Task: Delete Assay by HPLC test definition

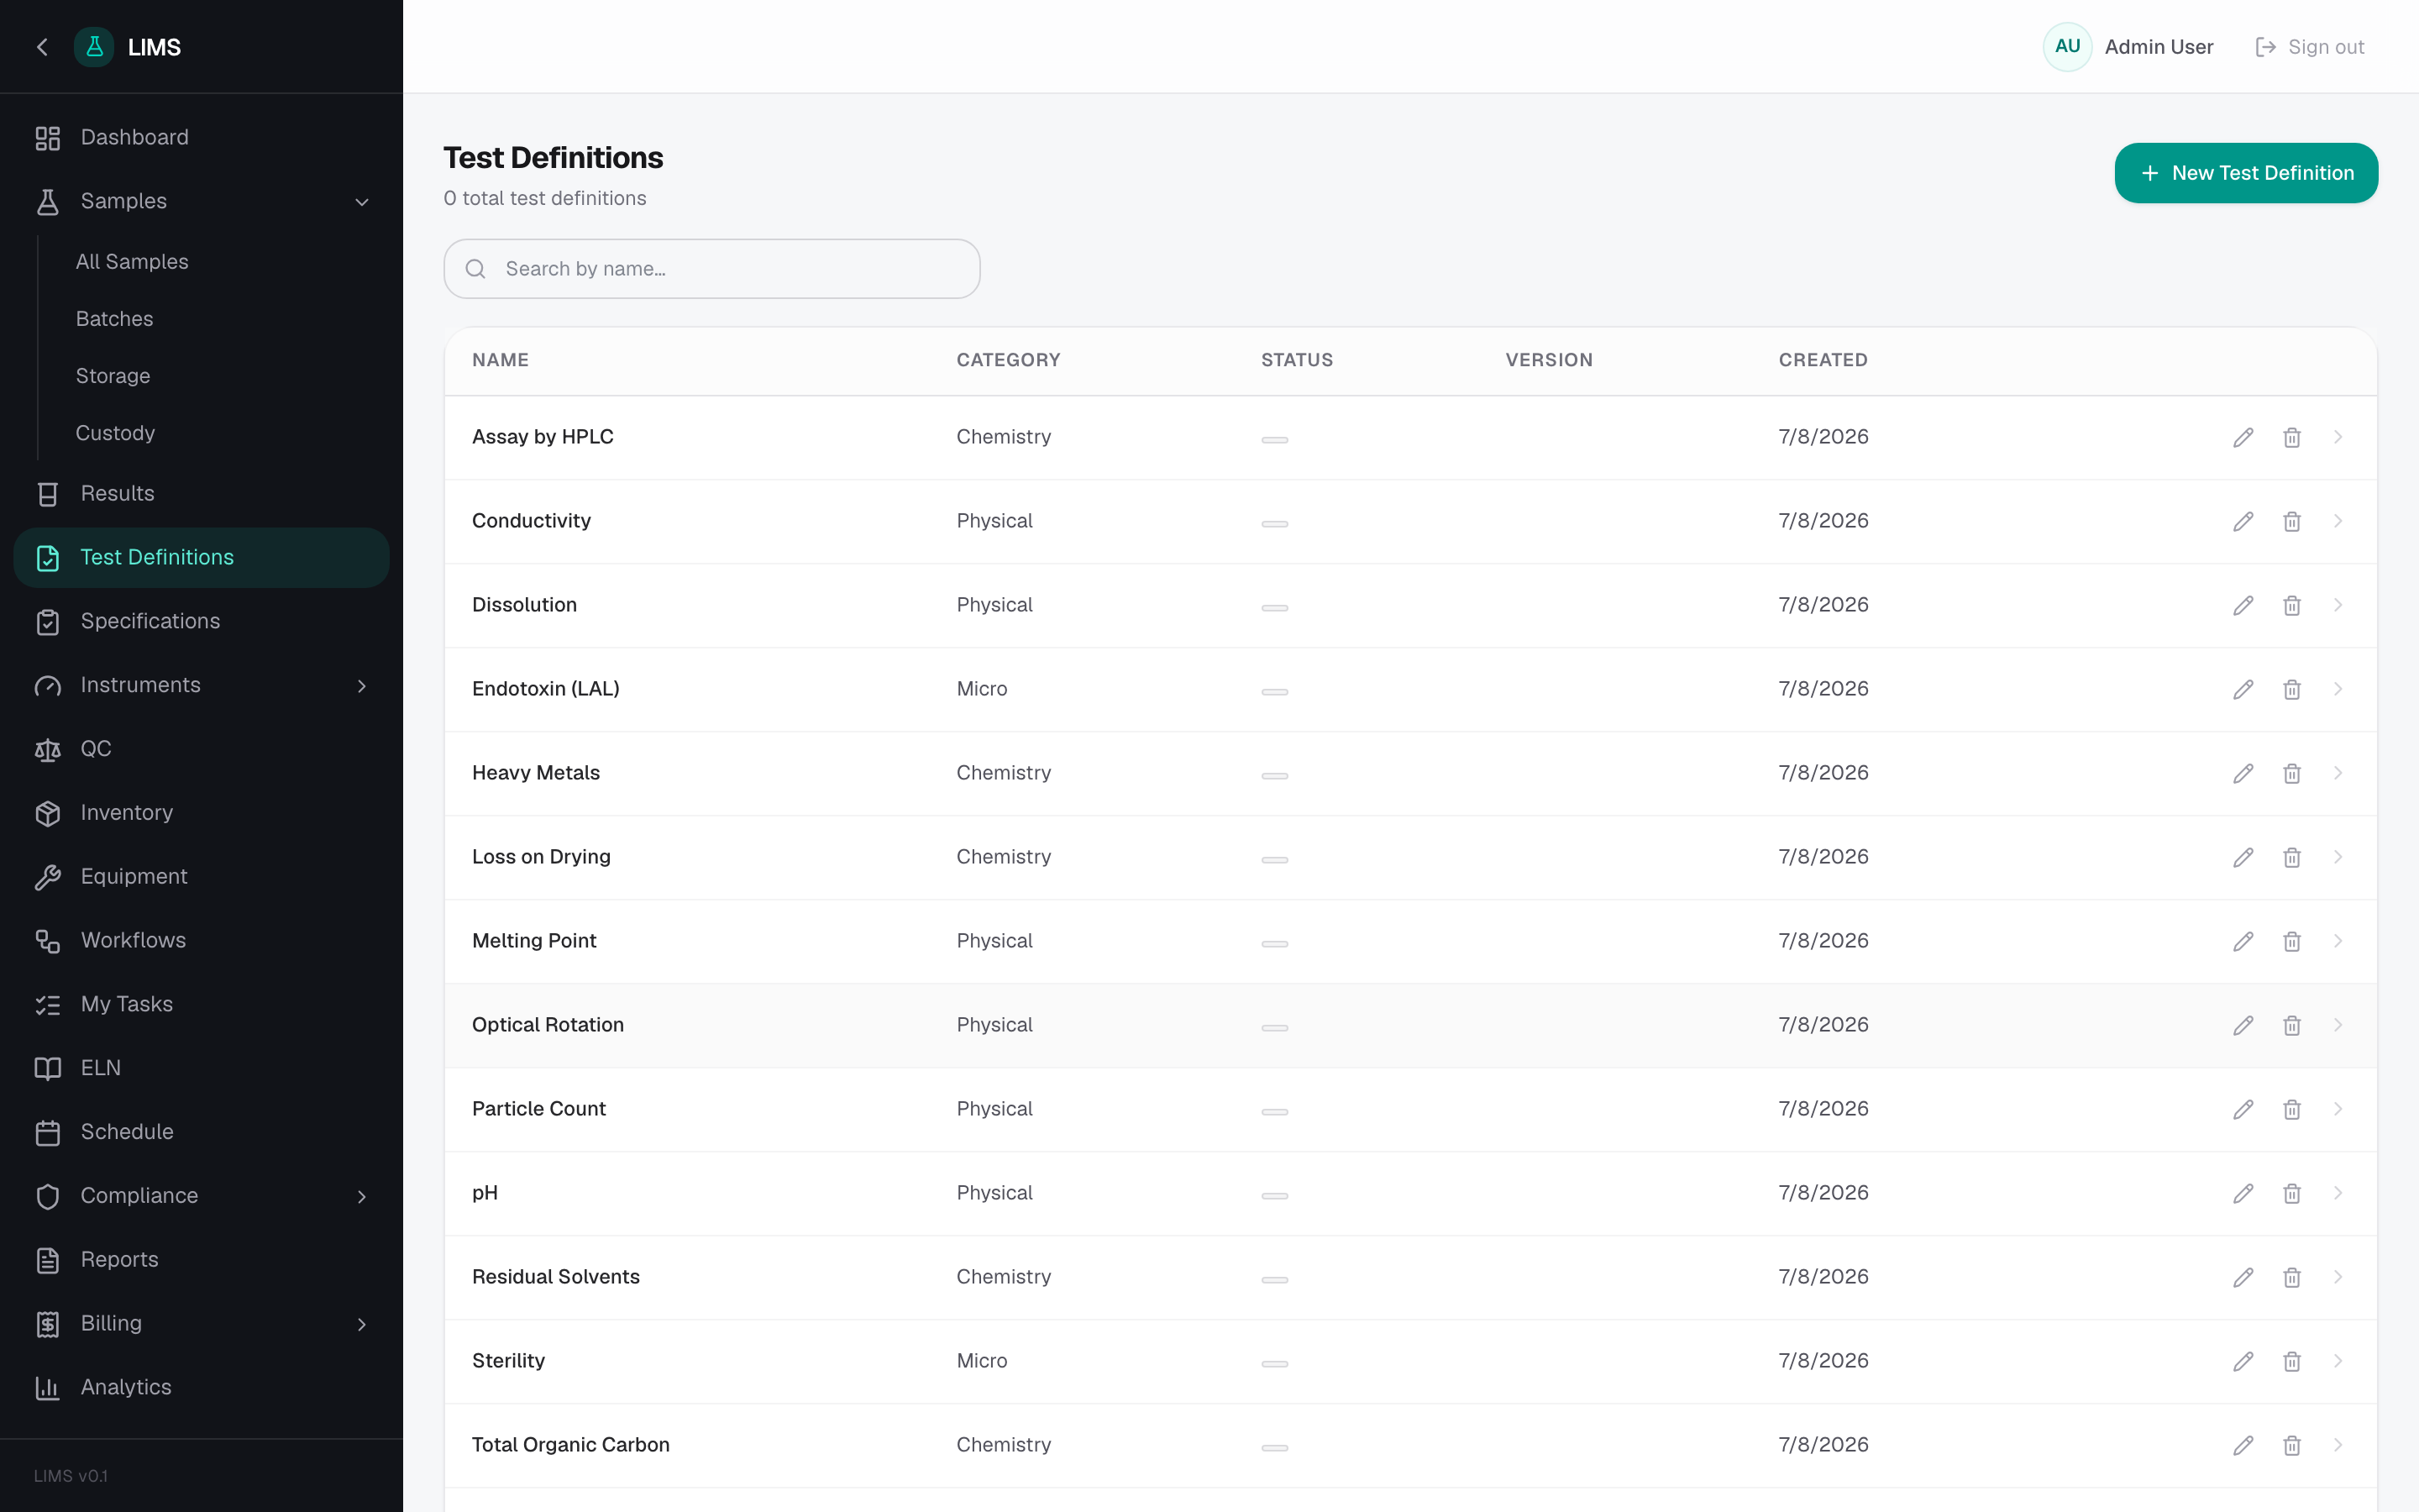Action: pyautogui.click(x=2292, y=437)
